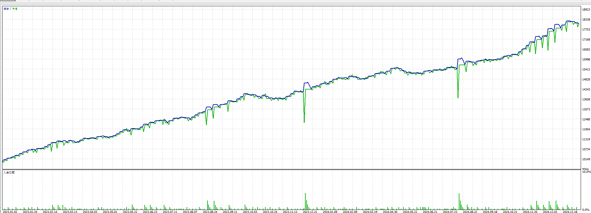Click the 2023.12.21 date label

pos(310,212)
